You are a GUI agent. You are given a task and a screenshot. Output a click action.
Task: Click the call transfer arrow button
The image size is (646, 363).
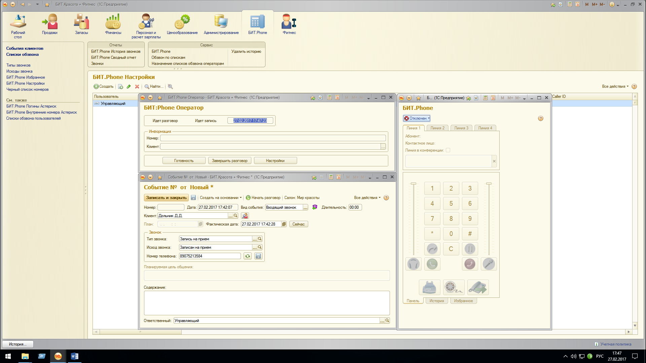pos(432,249)
